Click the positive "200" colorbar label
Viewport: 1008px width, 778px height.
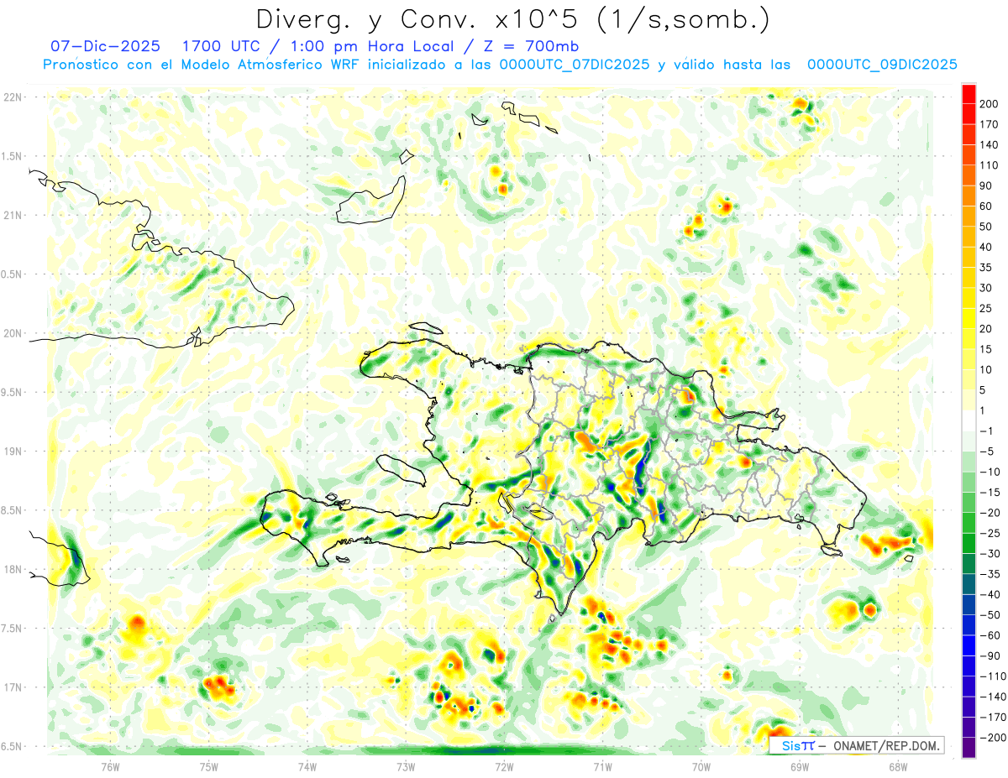coord(989,103)
